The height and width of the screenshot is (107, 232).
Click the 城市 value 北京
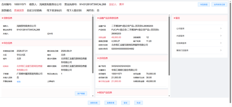point(19,59)
